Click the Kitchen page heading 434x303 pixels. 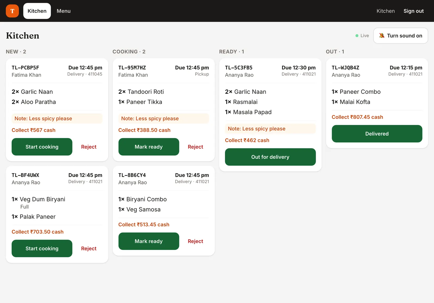pyautogui.click(x=23, y=36)
